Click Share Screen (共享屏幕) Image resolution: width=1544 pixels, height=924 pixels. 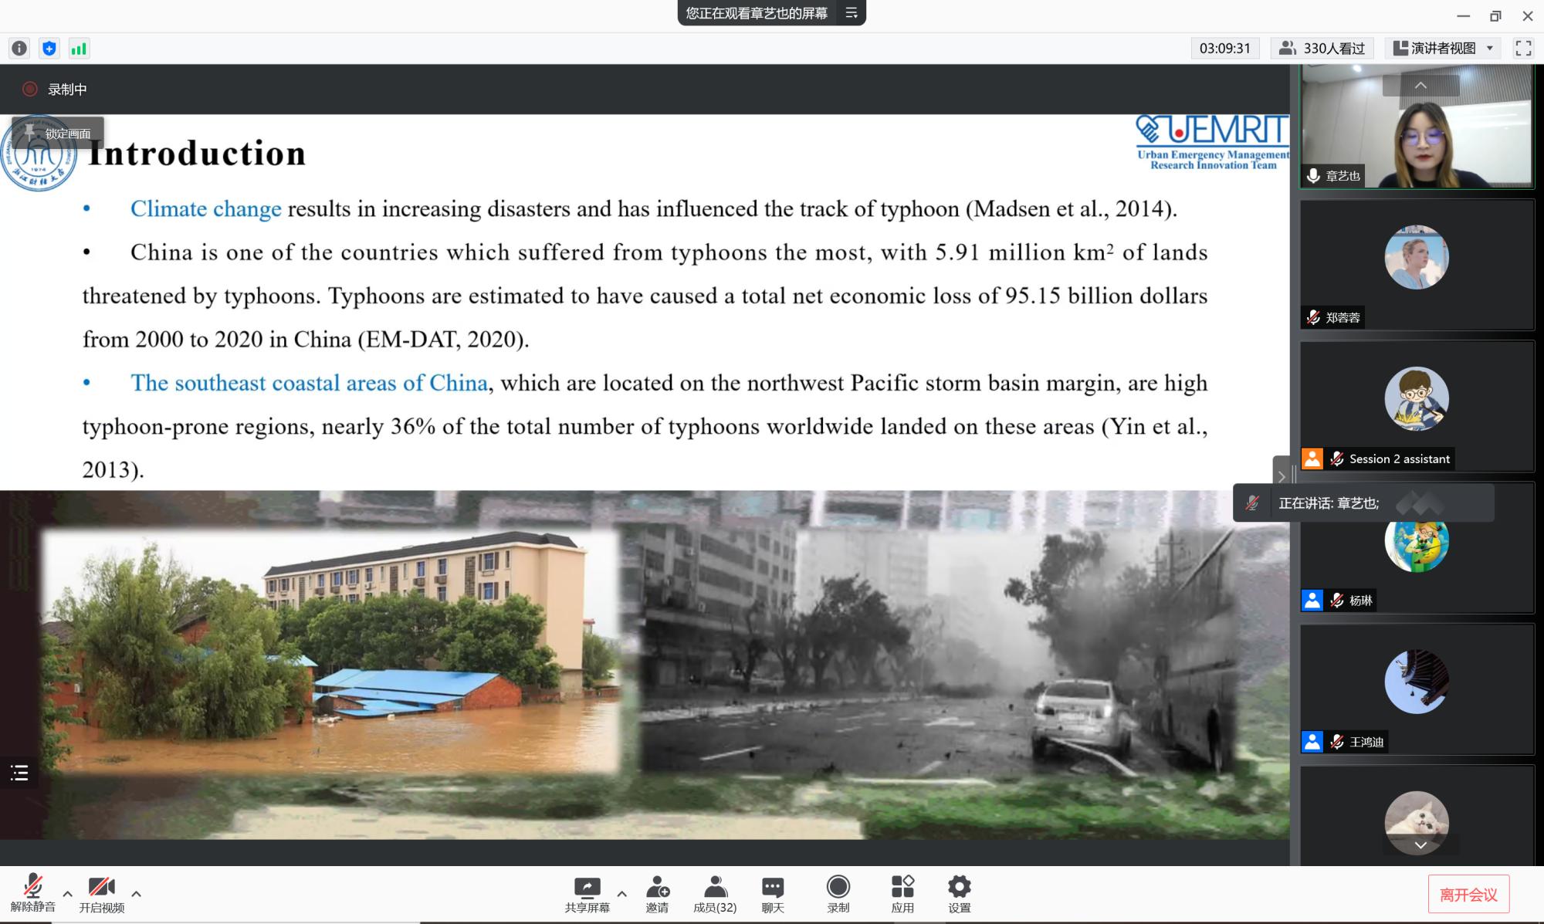coord(587,894)
